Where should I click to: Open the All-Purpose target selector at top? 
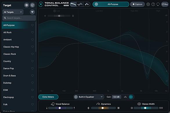pyautogui.click(x=111, y=4)
